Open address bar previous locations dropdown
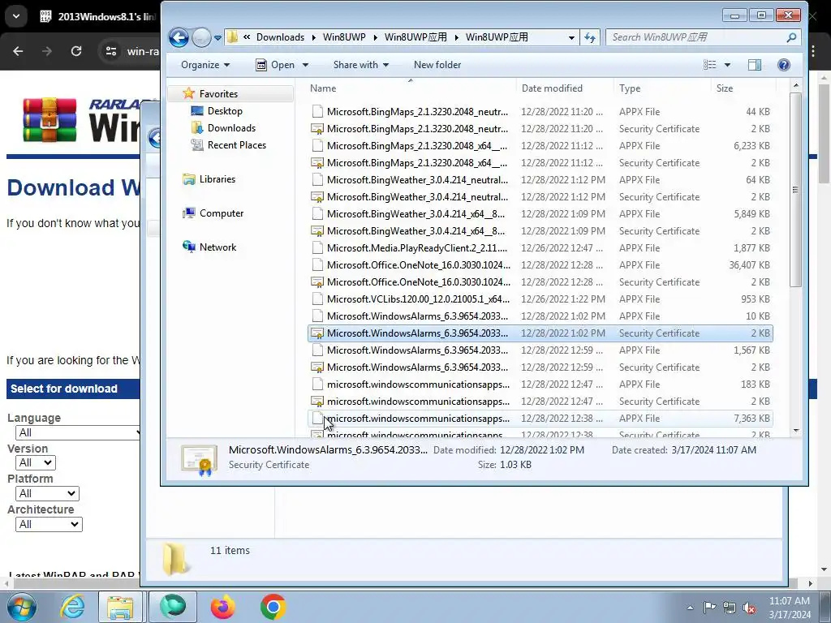 click(x=571, y=37)
